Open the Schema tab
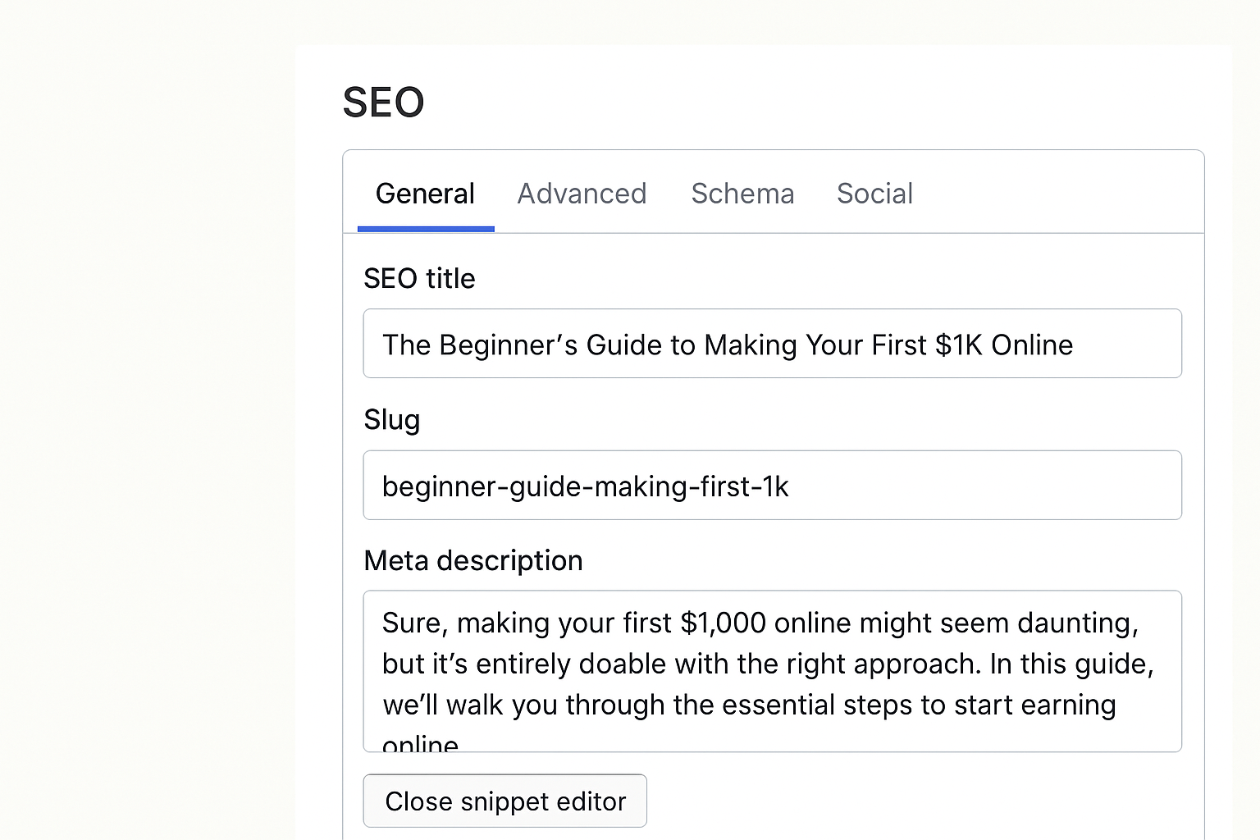This screenshot has width=1260, height=840. [742, 194]
